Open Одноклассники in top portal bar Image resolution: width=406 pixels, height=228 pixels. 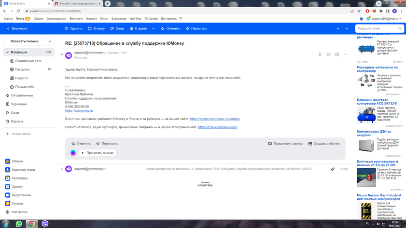pos(56,19)
